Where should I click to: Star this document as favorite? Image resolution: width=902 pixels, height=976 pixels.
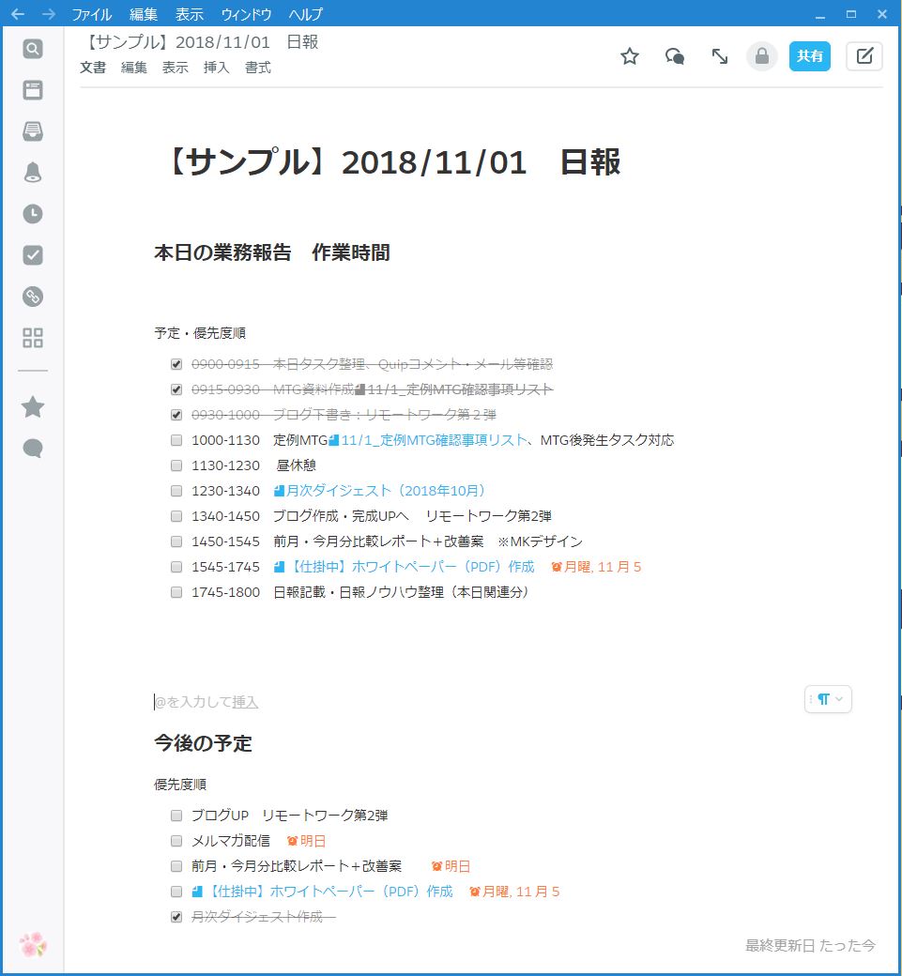[x=630, y=56]
